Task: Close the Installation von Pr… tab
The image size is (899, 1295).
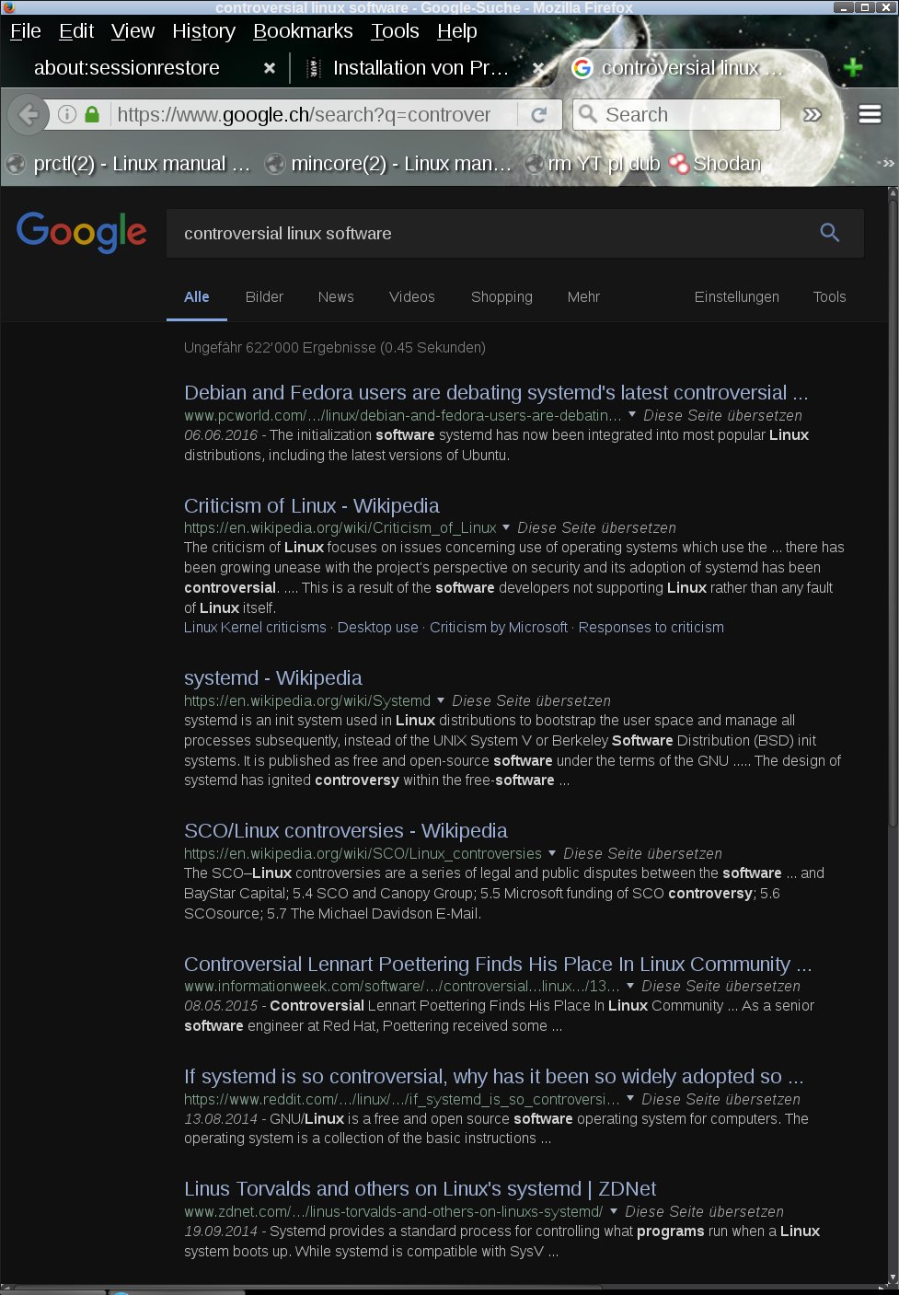Action: pyautogui.click(x=539, y=68)
